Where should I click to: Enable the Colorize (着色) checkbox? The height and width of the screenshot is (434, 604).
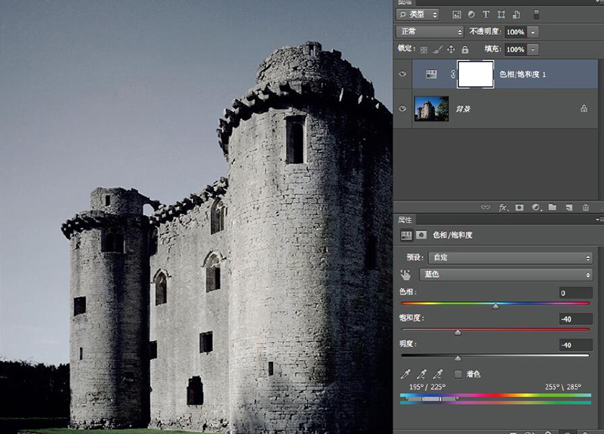(x=458, y=374)
